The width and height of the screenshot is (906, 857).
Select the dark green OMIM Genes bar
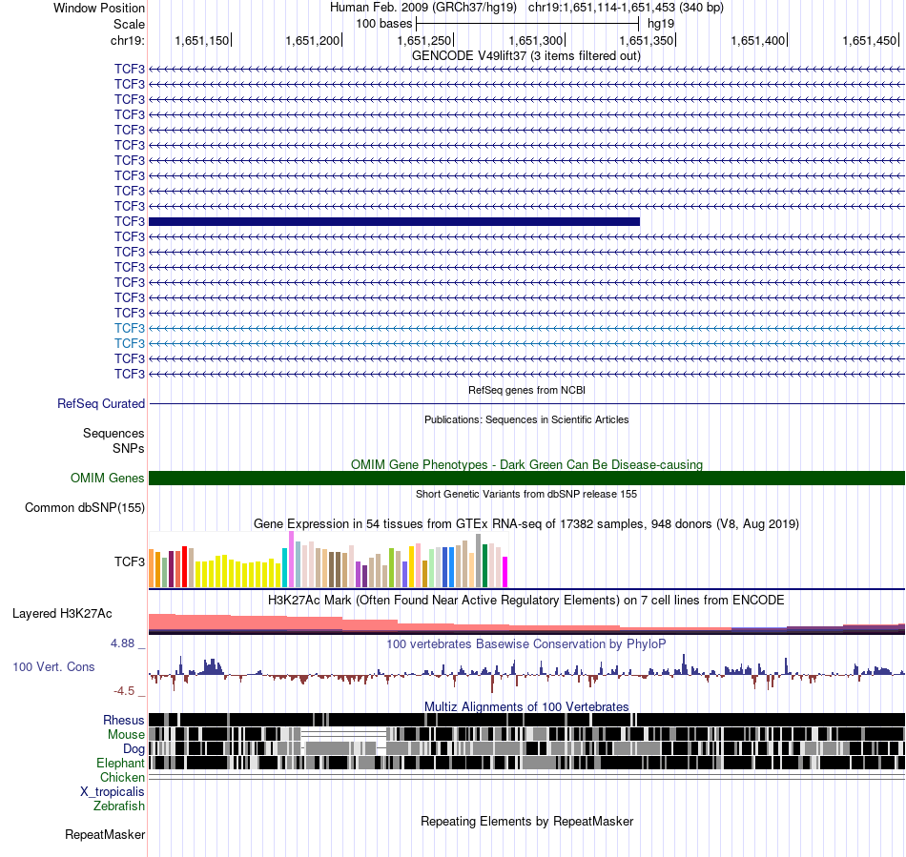tap(527, 479)
